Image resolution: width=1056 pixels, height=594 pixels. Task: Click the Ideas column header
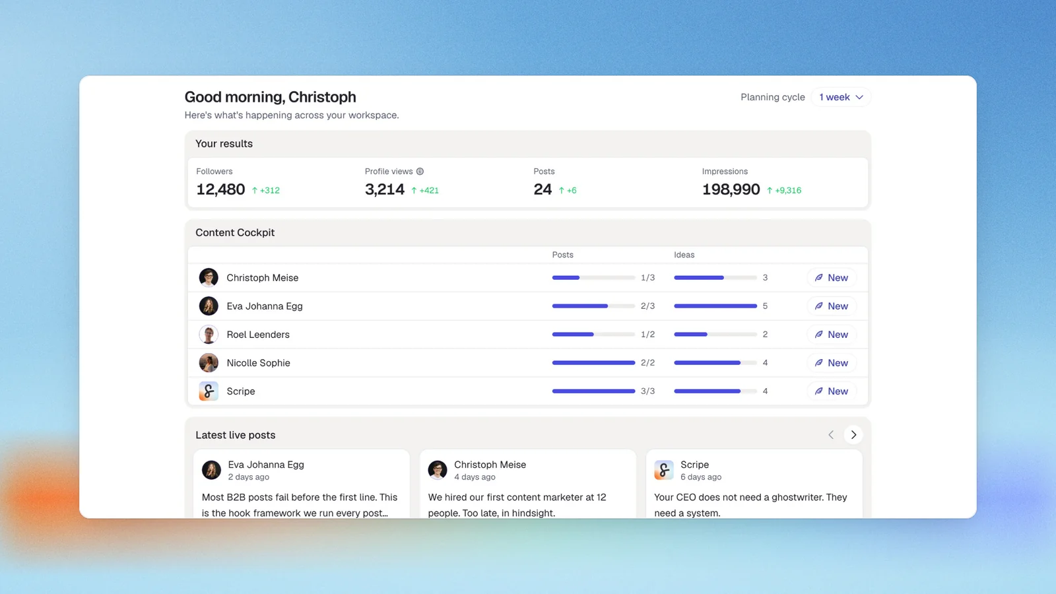tap(684, 255)
